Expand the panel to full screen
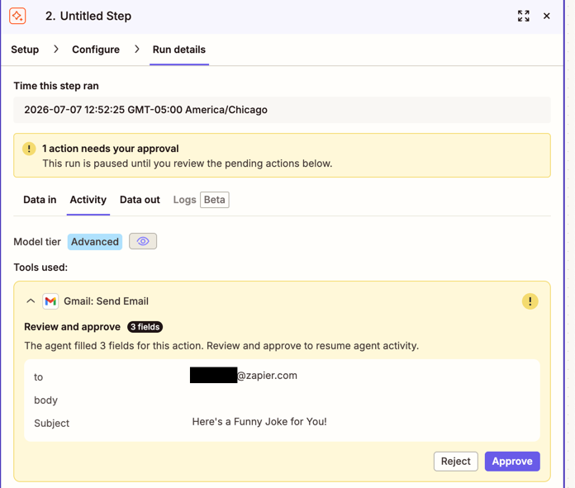 pyautogui.click(x=523, y=17)
